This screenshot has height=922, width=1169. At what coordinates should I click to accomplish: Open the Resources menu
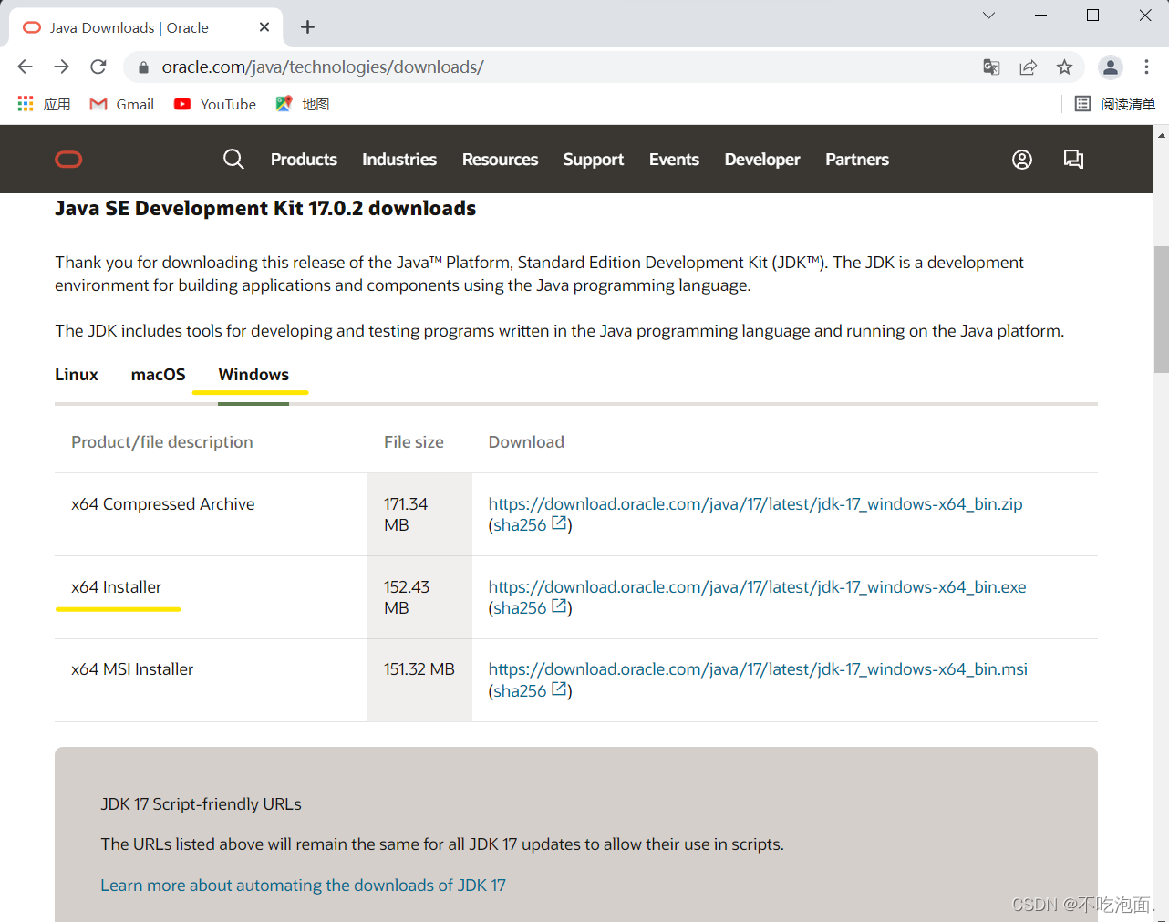point(500,160)
